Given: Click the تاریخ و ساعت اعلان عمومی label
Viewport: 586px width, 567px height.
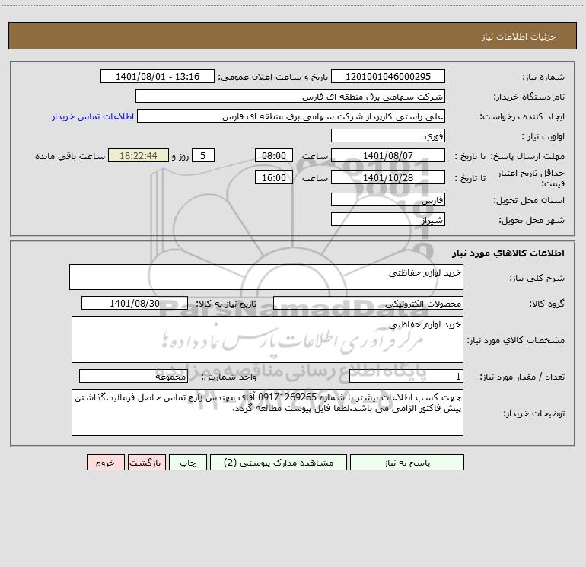Looking at the screenshot, I should 273,77.
